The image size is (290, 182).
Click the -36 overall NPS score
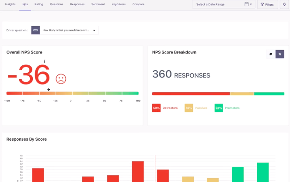[x=29, y=75]
